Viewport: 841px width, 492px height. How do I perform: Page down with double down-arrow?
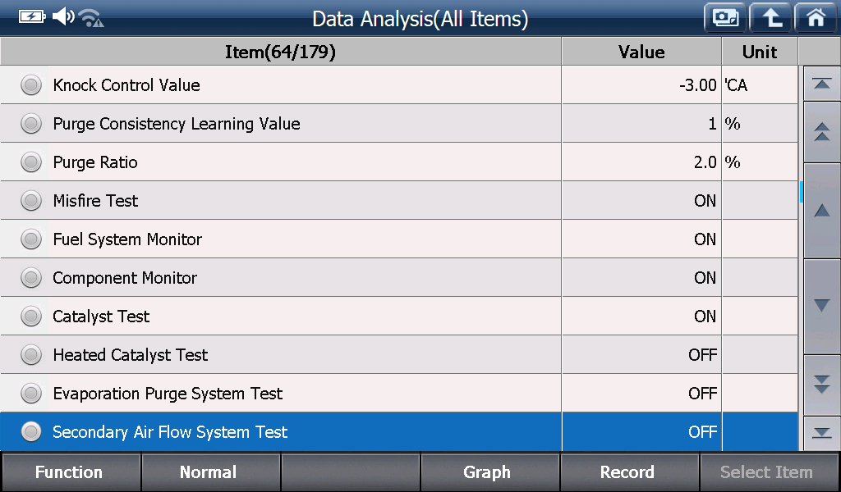821,385
